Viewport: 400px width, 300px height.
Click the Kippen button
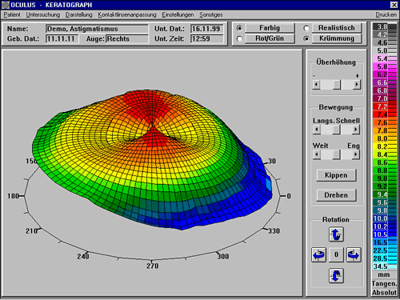336,175
